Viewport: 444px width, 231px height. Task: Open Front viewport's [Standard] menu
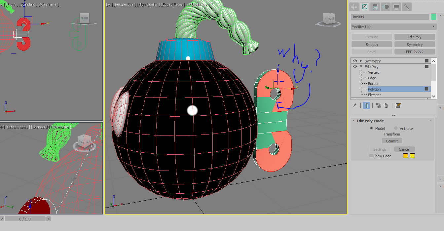coord(28,4)
